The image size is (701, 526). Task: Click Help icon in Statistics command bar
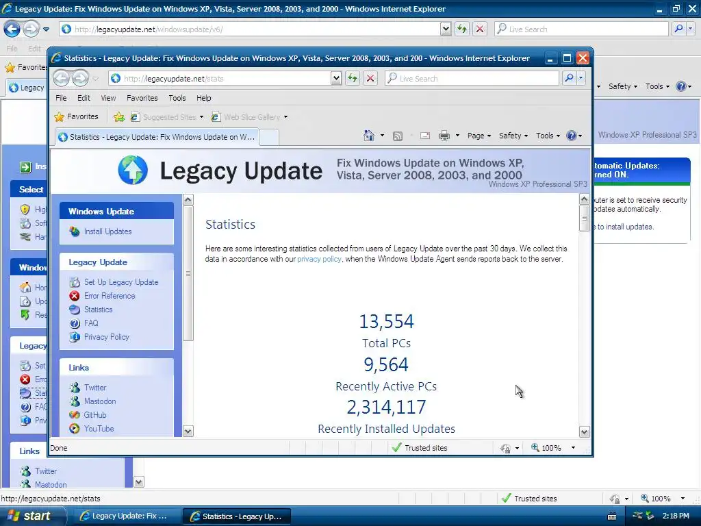coord(572,136)
